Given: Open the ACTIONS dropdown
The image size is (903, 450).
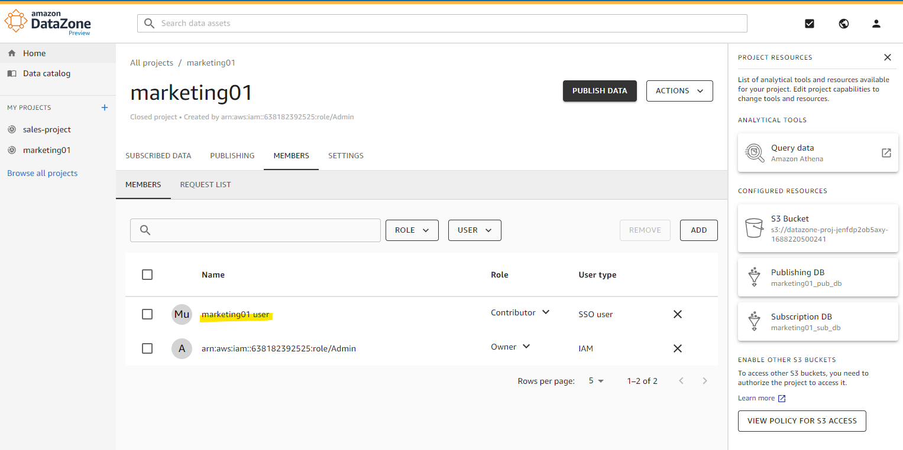Looking at the screenshot, I should point(679,91).
